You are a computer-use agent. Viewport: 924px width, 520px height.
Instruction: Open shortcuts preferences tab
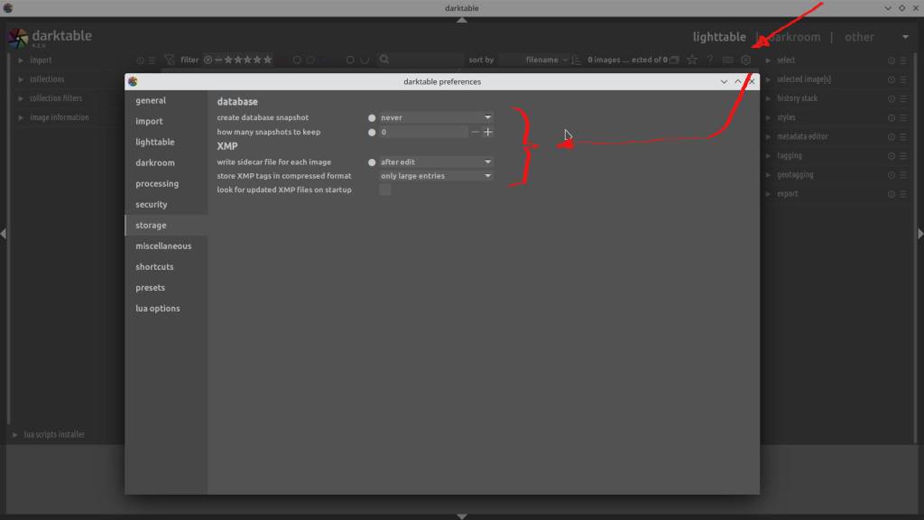(166, 266)
